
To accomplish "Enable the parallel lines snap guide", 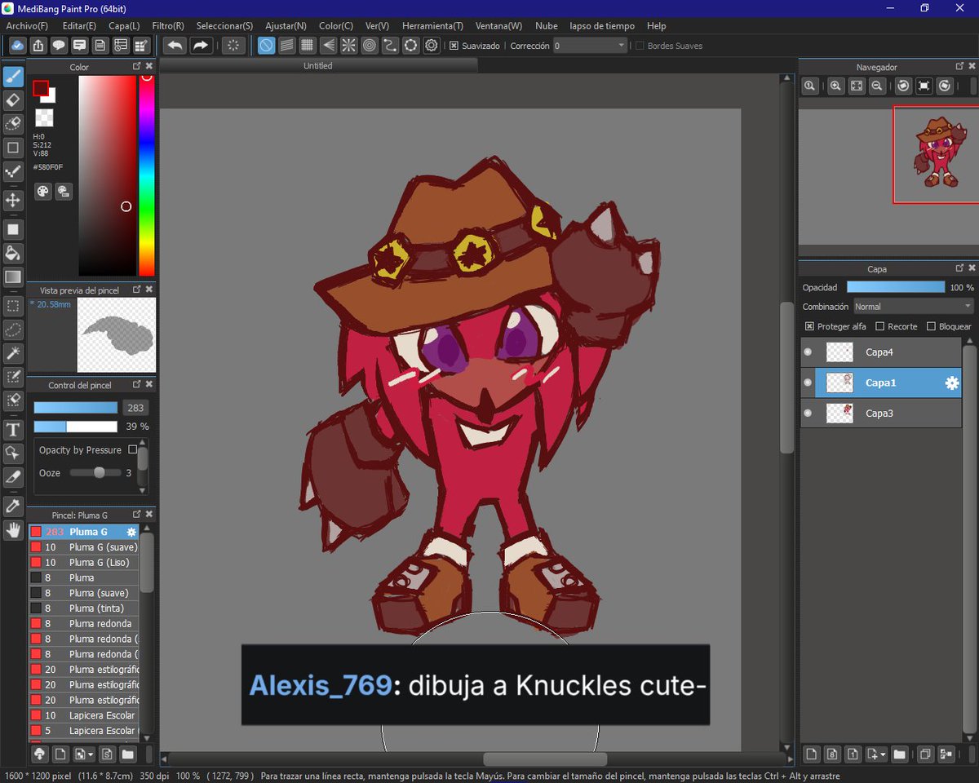I will [287, 46].
